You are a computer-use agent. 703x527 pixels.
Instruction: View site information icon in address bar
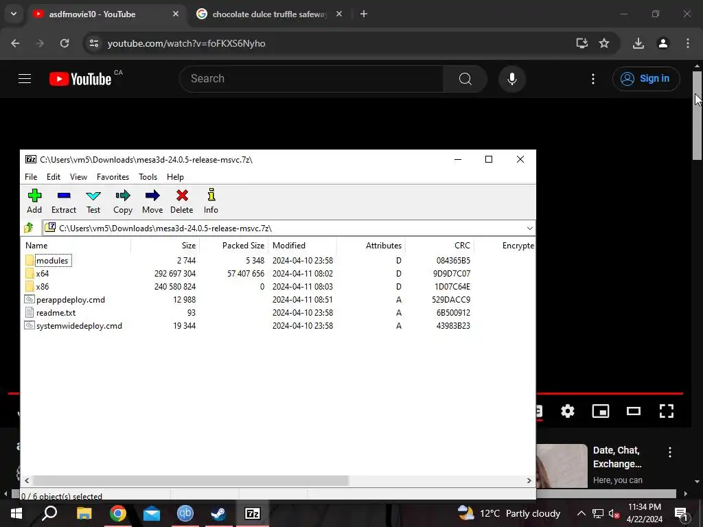coord(93,43)
